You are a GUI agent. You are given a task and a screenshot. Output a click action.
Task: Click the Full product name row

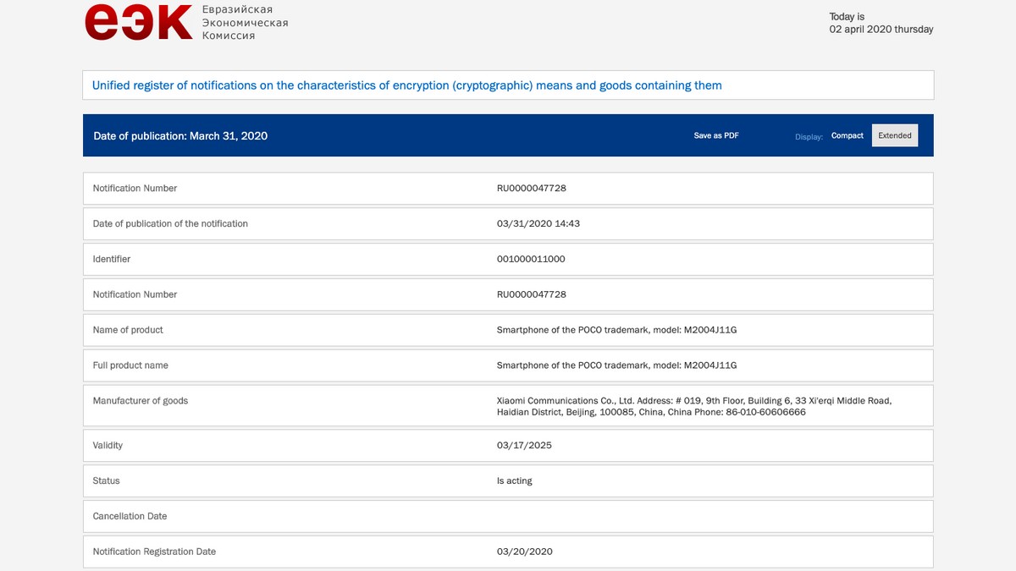[x=130, y=365]
